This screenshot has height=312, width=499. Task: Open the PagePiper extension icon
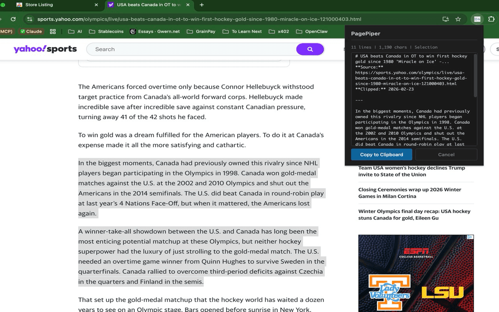point(477,19)
